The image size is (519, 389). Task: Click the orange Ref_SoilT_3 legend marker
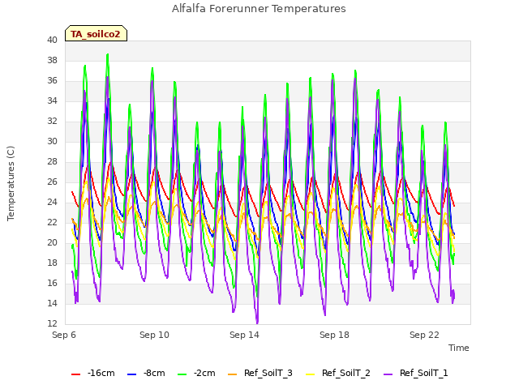tap(233, 374)
